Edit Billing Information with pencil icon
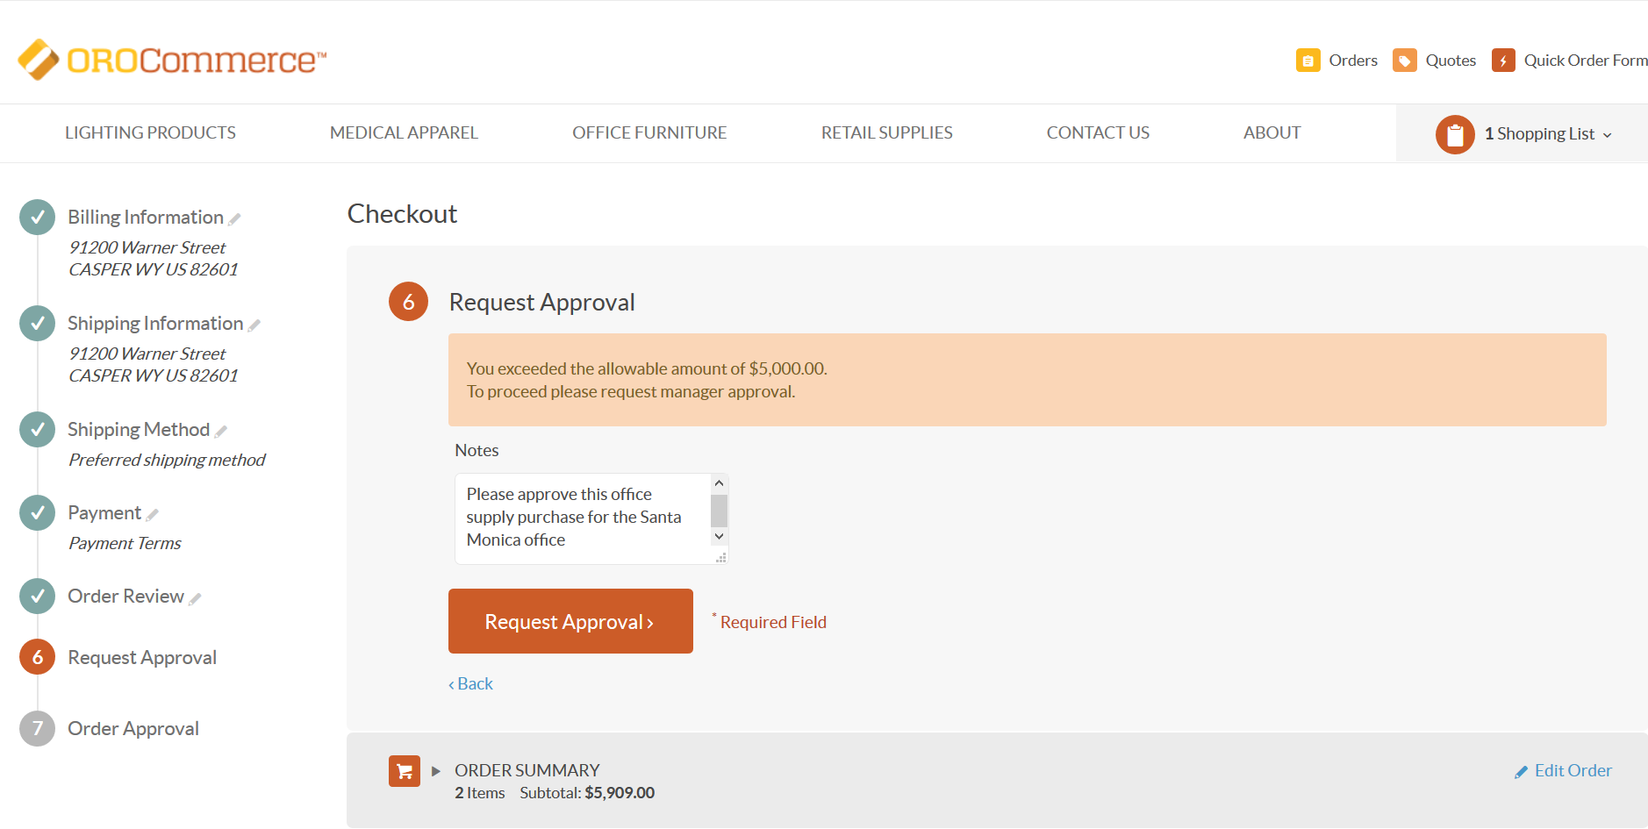Image resolution: width=1648 pixels, height=829 pixels. 234,219
